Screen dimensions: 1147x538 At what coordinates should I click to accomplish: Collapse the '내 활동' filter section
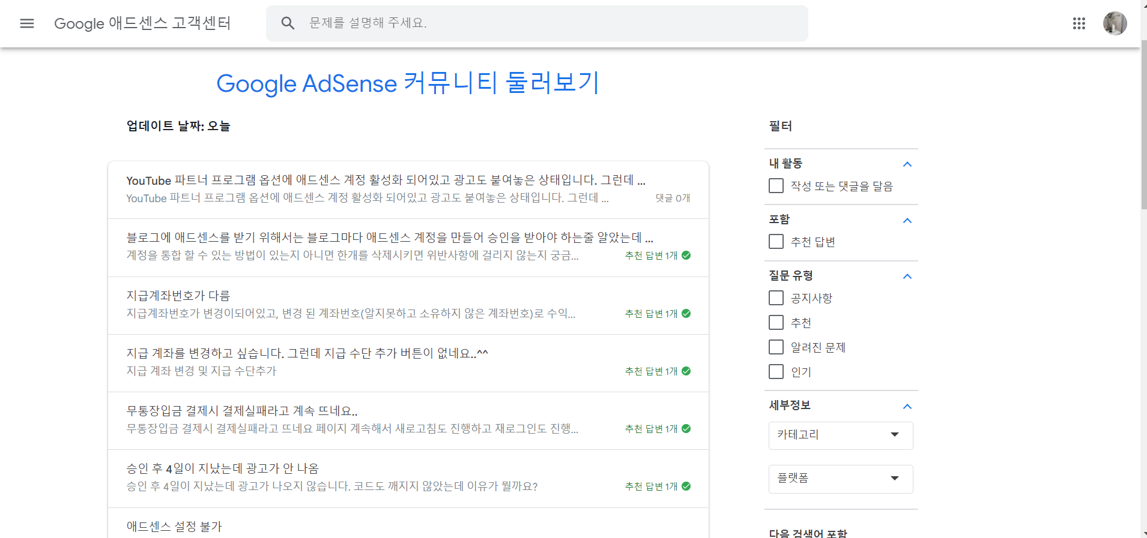907,164
